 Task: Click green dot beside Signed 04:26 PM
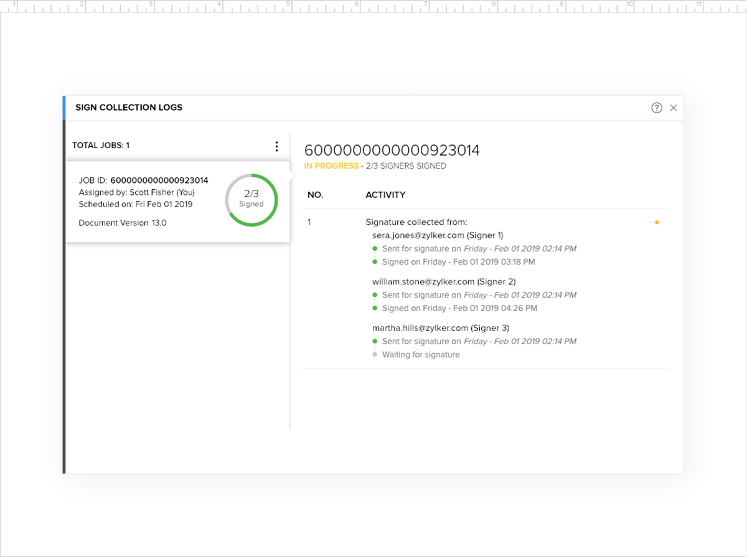click(375, 308)
